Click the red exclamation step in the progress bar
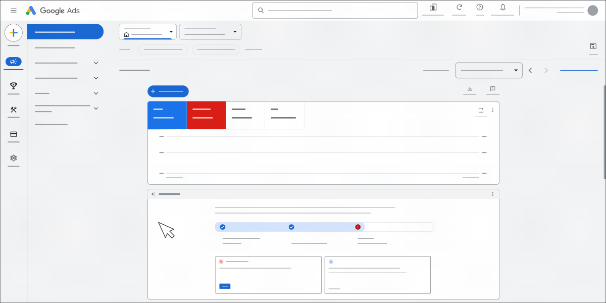This screenshot has width=606, height=303. tap(358, 227)
